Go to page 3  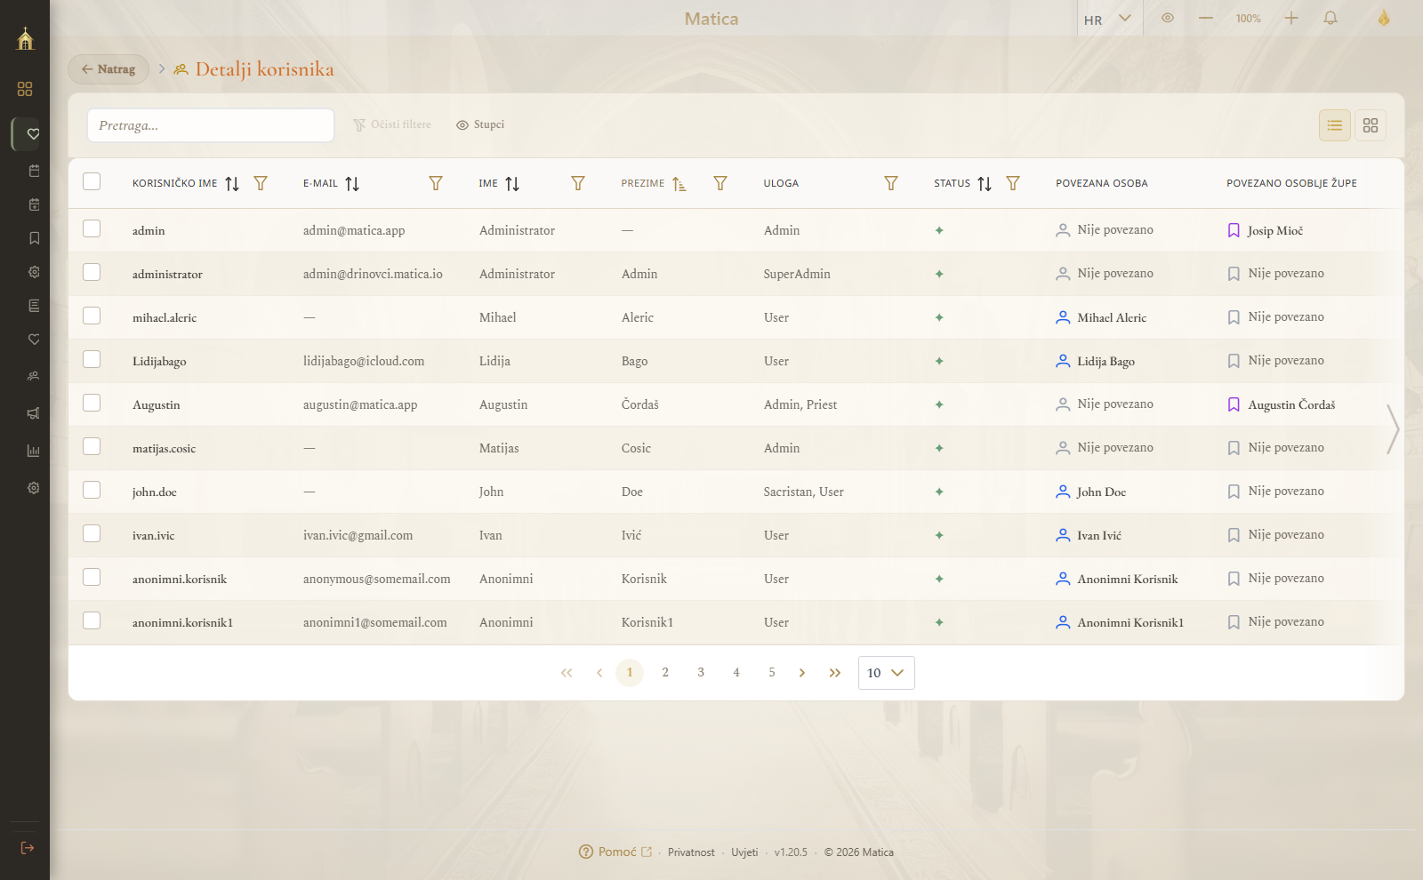click(x=701, y=672)
